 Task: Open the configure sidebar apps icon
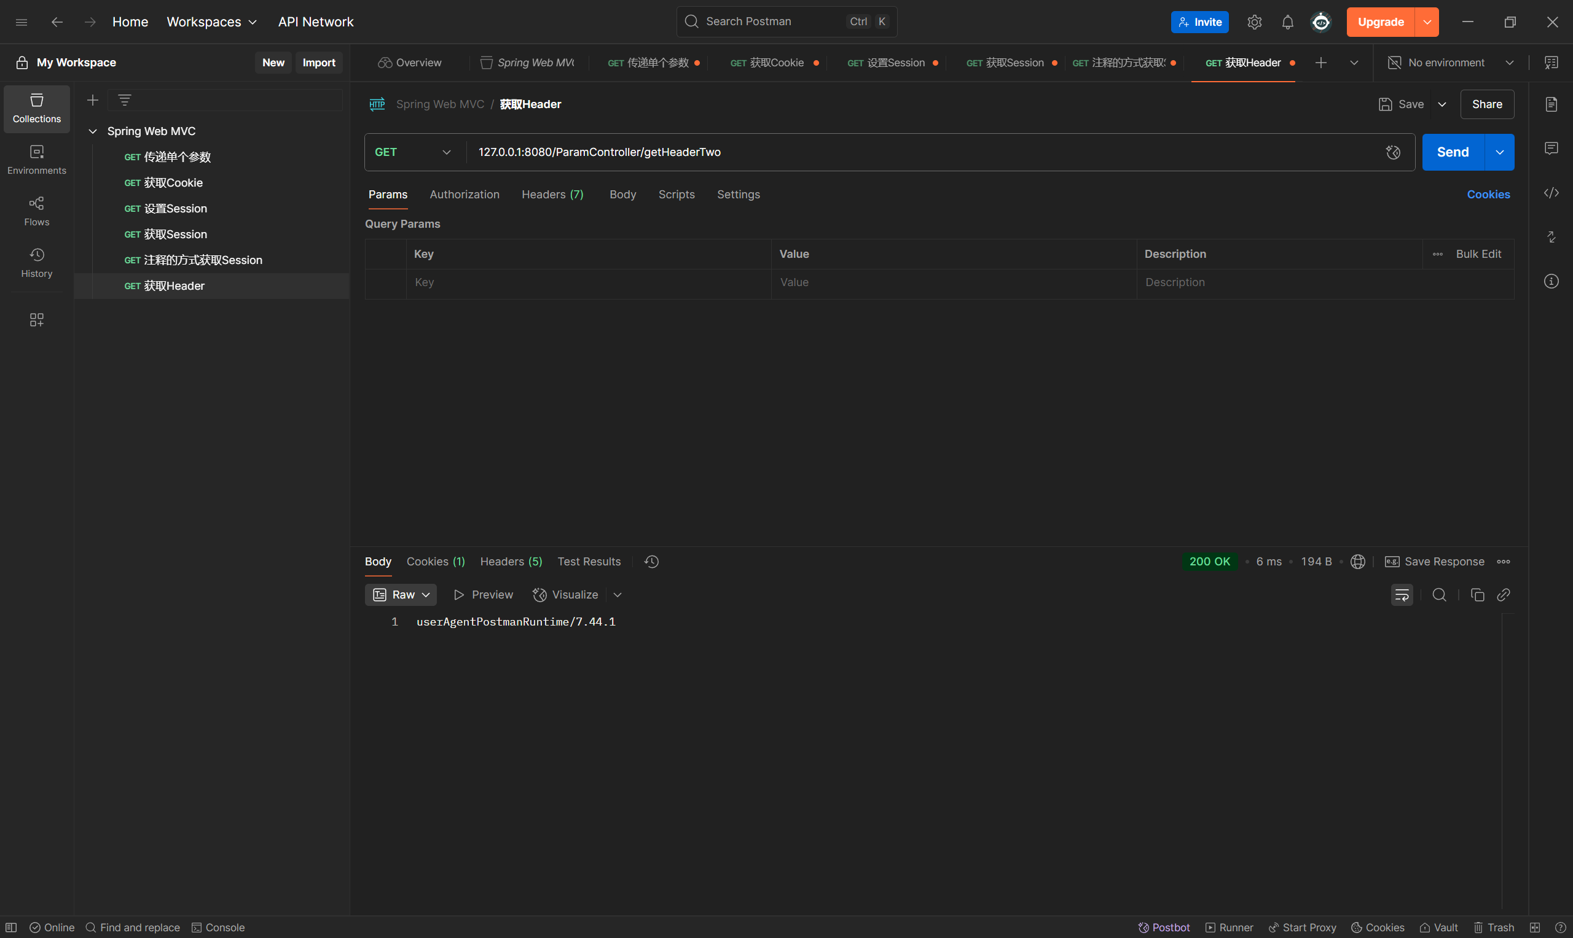tap(37, 320)
